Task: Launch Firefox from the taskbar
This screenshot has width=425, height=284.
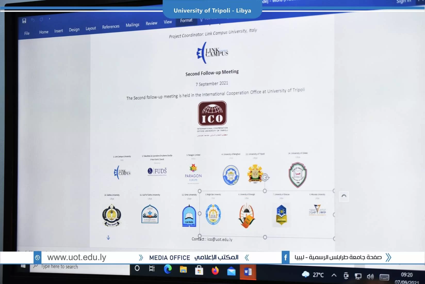Action: click(x=215, y=271)
